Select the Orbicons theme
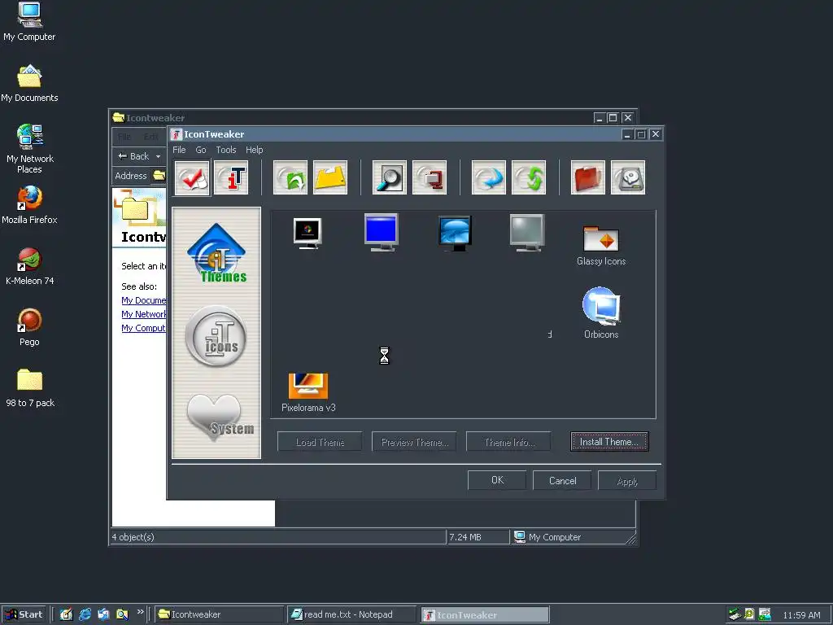The height and width of the screenshot is (625, 833). click(601, 313)
